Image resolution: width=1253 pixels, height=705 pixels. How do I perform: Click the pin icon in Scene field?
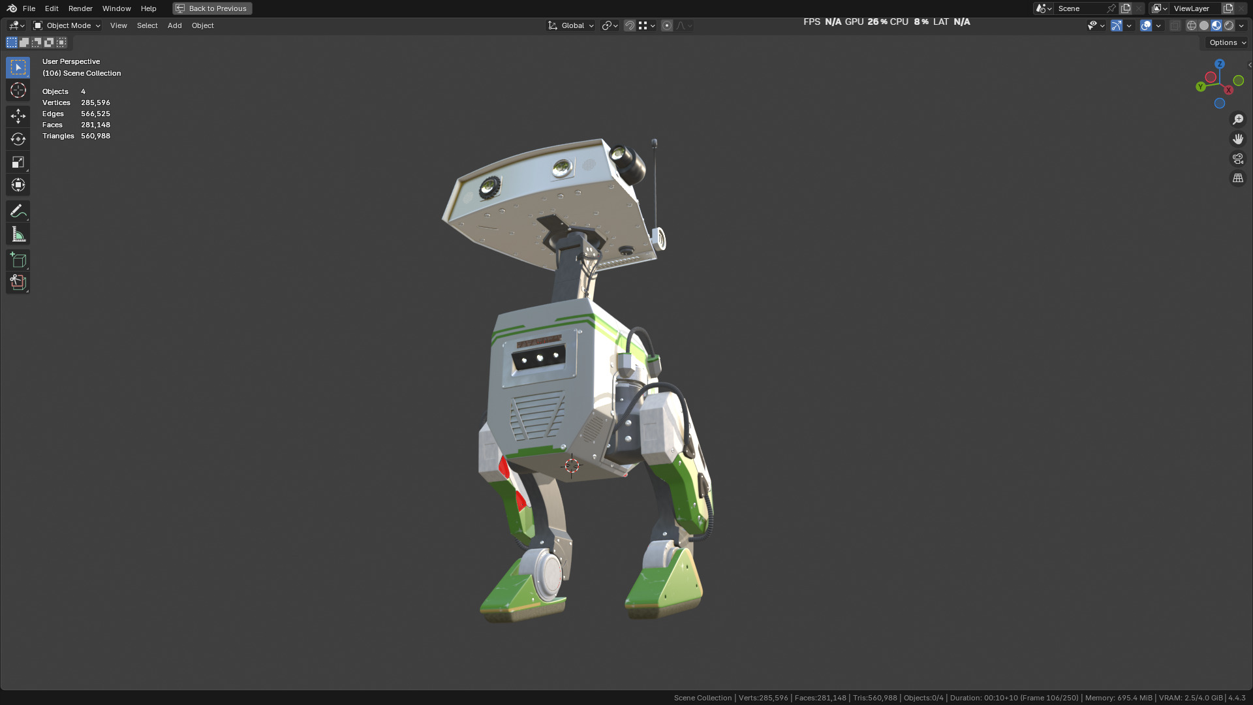[1111, 8]
